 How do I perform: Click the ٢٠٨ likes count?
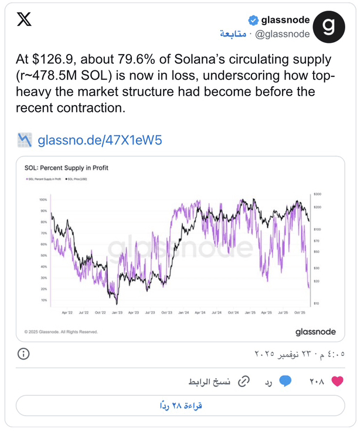317,382
